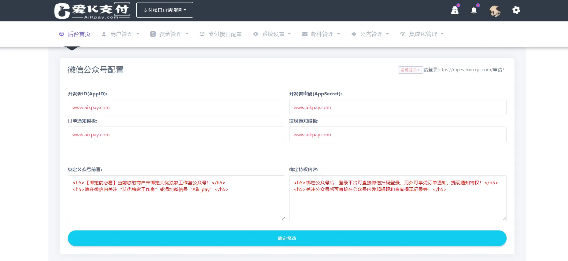
Task: Expand the 公告管理 menu
Action: [370, 34]
